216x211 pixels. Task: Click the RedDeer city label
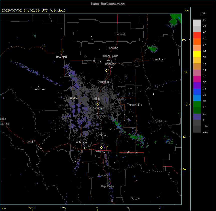tap(110, 64)
